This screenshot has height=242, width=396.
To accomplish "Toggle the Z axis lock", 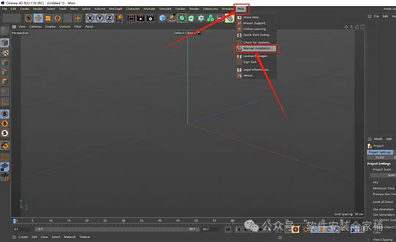I will [109, 18].
